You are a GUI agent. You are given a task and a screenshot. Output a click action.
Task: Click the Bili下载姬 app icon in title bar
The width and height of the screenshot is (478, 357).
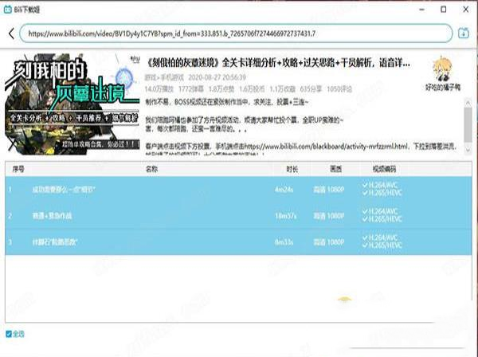pyautogui.click(x=9, y=8)
